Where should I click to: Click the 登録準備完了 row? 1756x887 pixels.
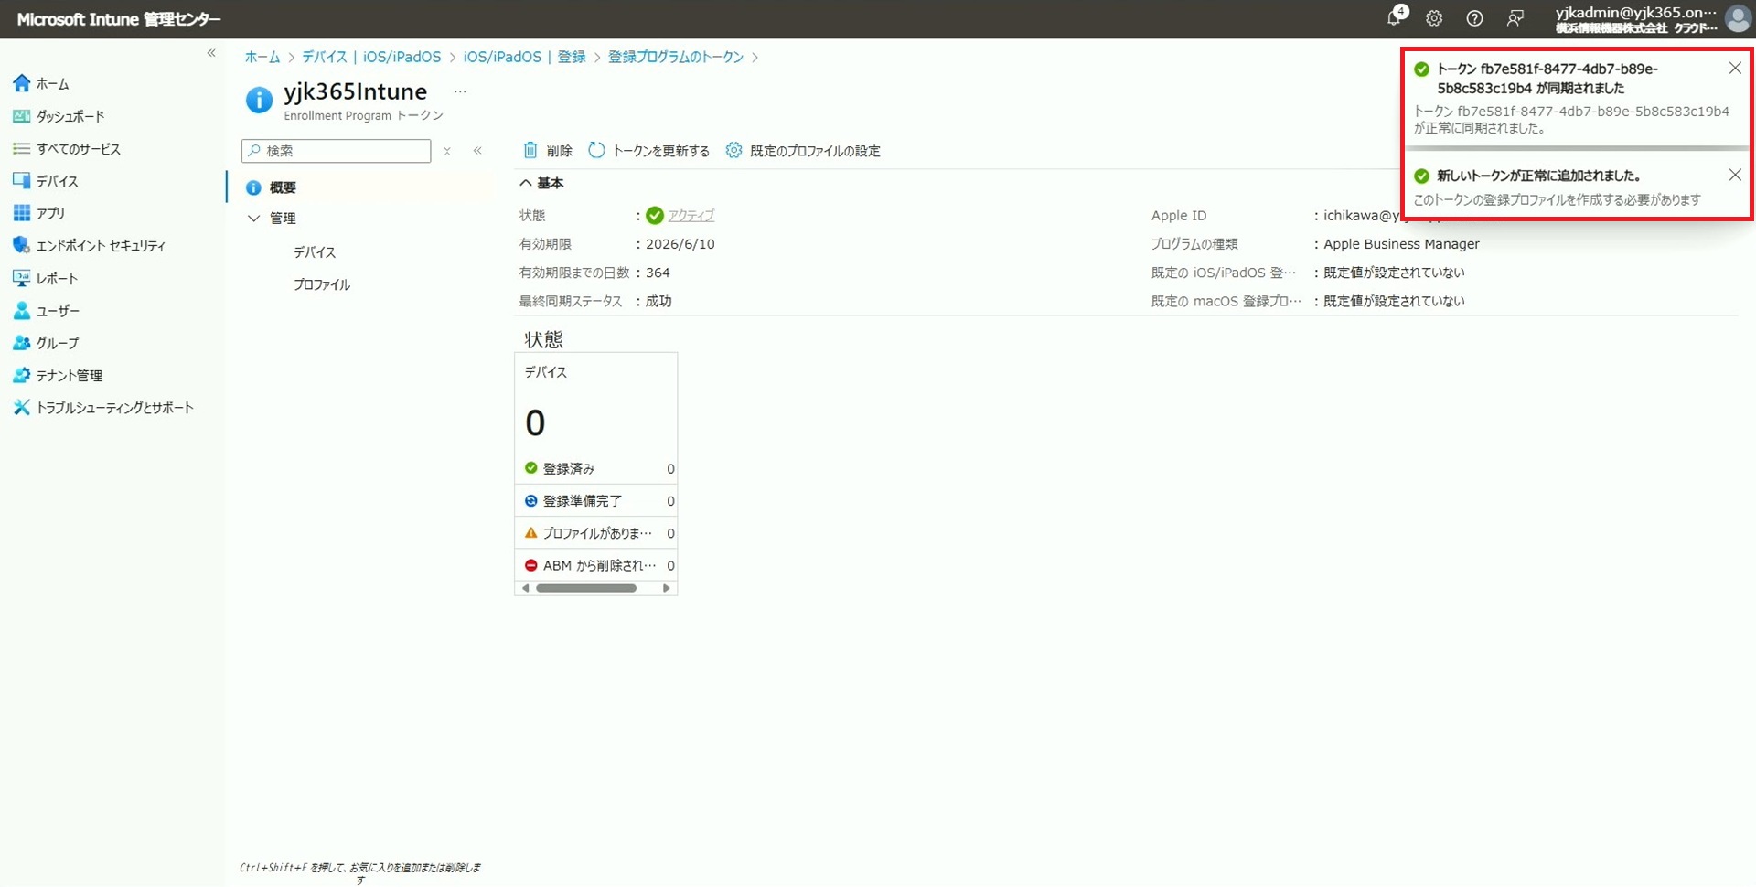point(596,501)
